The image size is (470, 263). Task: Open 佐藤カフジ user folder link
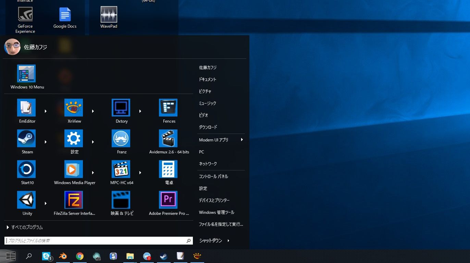(208, 68)
